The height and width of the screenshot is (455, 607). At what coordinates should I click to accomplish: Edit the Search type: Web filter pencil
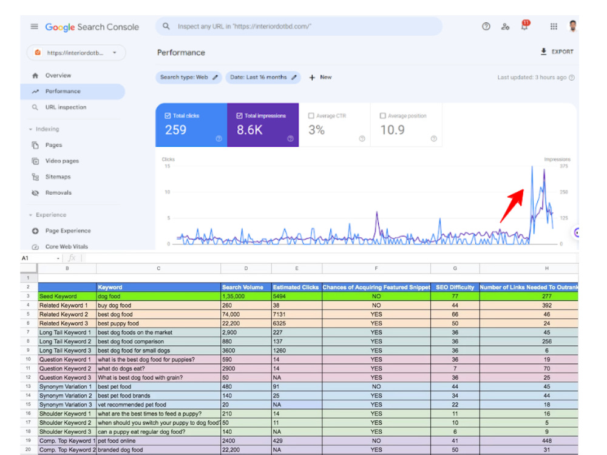coord(215,78)
